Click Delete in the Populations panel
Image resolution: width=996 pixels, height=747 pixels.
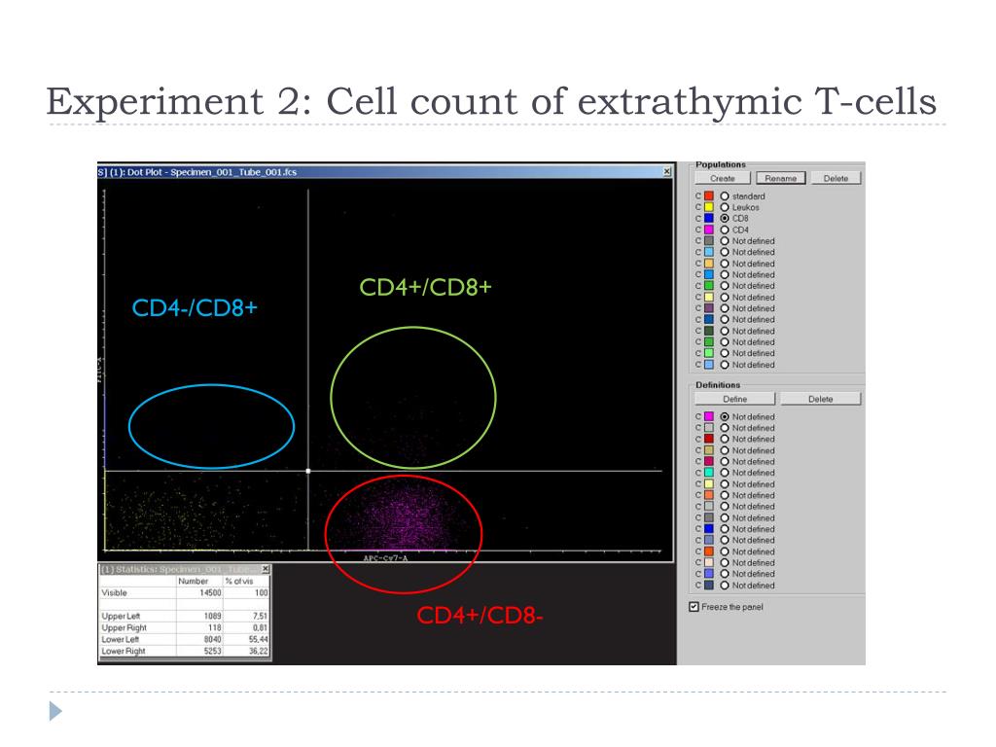836,179
